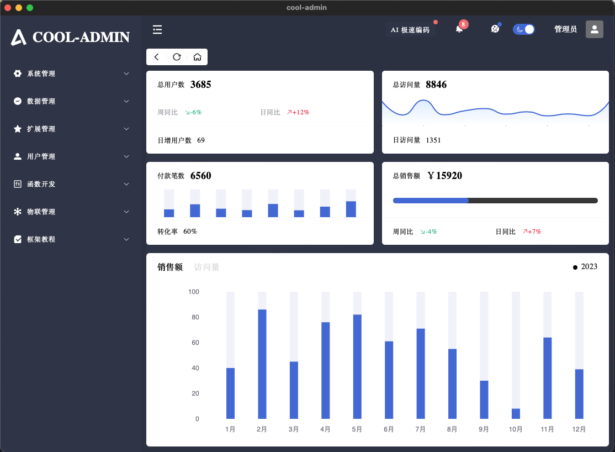Open the theme palette icon
This screenshot has width=615, height=452.
(x=495, y=29)
